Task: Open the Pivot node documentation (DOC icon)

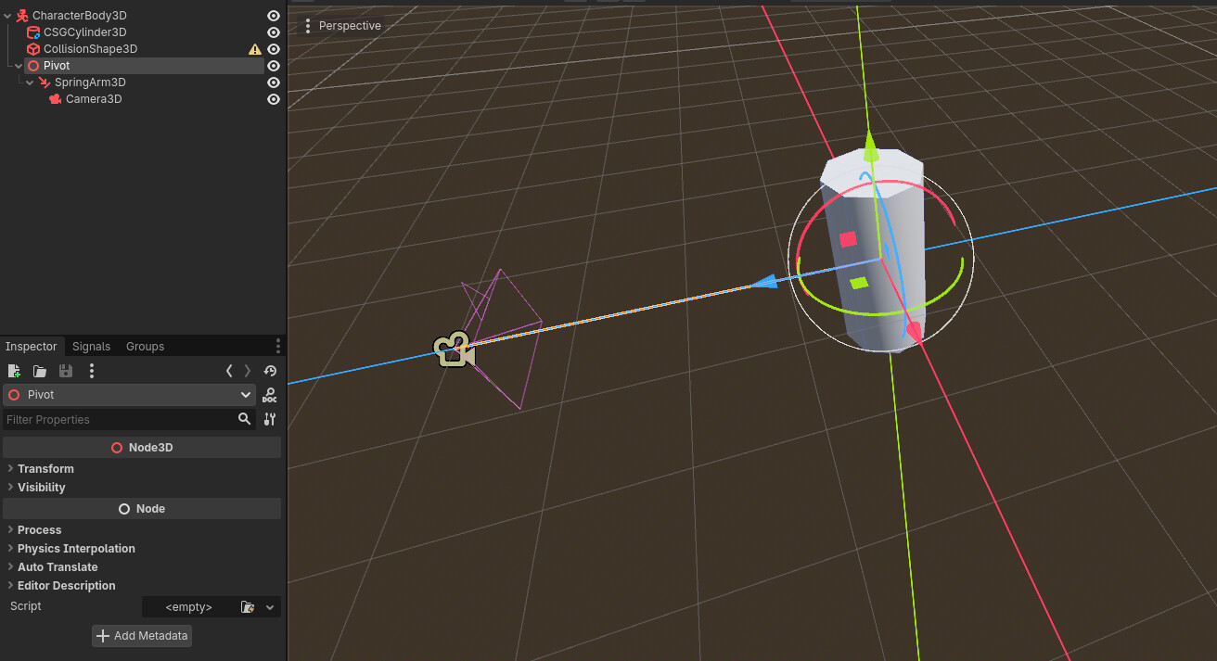Action: pyautogui.click(x=269, y=395)
